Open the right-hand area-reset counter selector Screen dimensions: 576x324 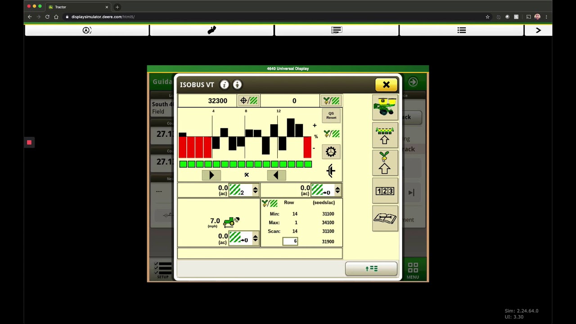tap(323, 190)
